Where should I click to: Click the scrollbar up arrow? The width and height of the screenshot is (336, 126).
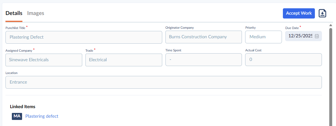coord(331,26)
